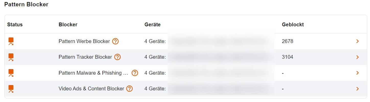Expand the Pattern Malware & Phishing row chevron
370x102 pixels.
357,73
